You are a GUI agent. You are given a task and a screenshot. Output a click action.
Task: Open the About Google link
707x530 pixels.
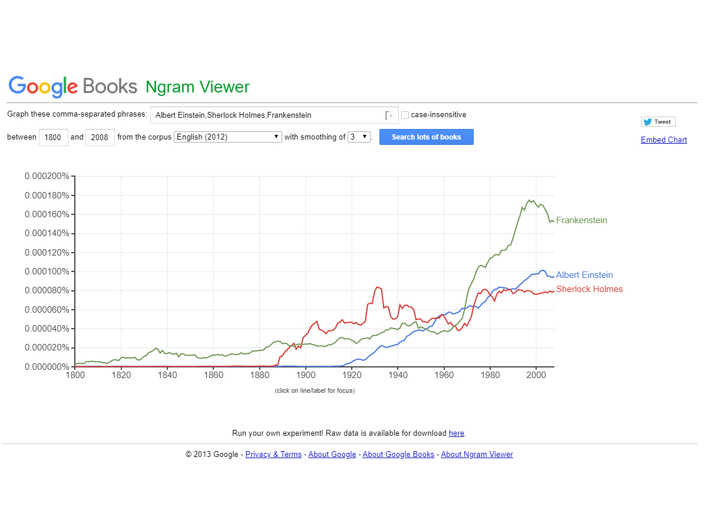tap(332, 455)
